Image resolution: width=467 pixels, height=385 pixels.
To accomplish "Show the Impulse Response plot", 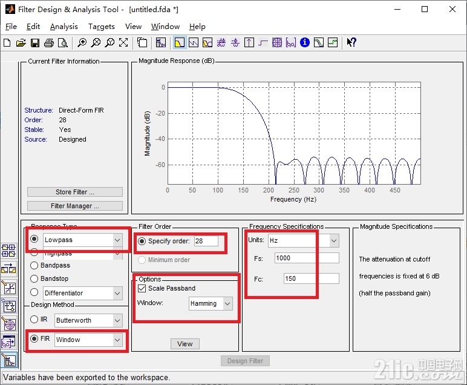I will click(249, 42).
